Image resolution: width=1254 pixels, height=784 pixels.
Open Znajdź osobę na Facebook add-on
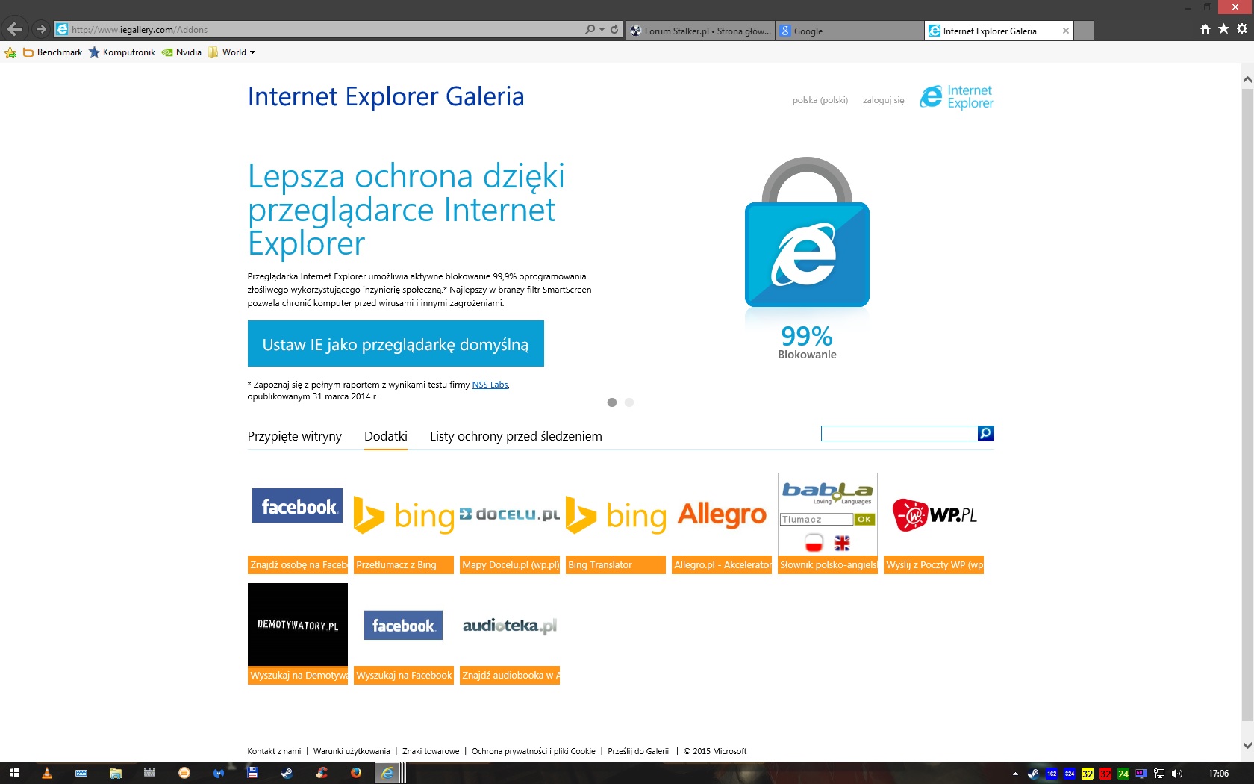click(298, 523)
